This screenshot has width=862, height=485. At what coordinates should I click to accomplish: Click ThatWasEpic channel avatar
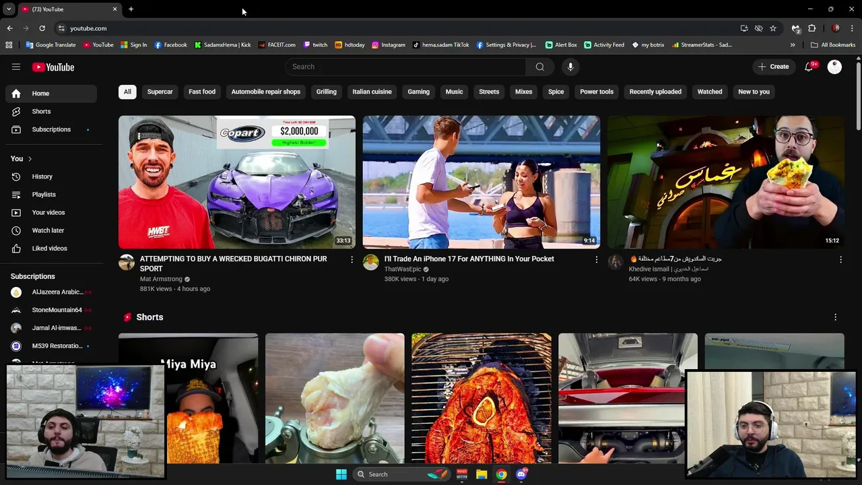click(371, 263)
